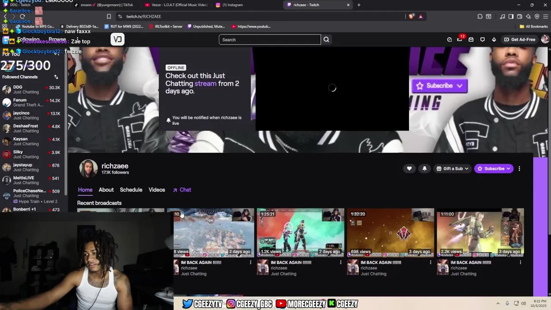This screenshot has height=310, width=551.
Task: Click the Get Bits diamond icon
Action: click(x=494, y=40)
